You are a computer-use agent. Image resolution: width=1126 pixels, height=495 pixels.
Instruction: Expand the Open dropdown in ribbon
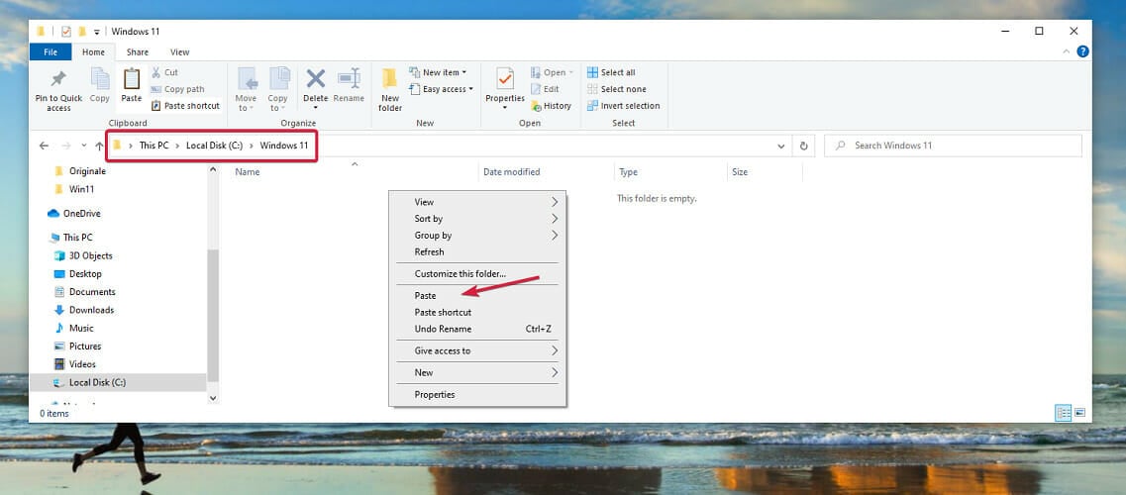point(552,72)
